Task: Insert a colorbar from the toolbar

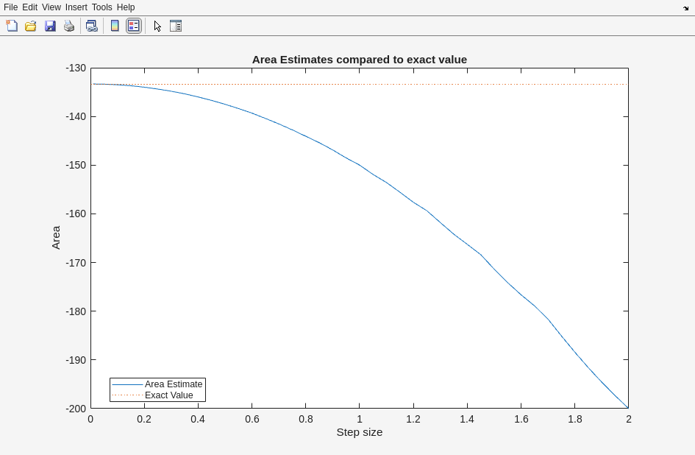Action: click(115, 26)
